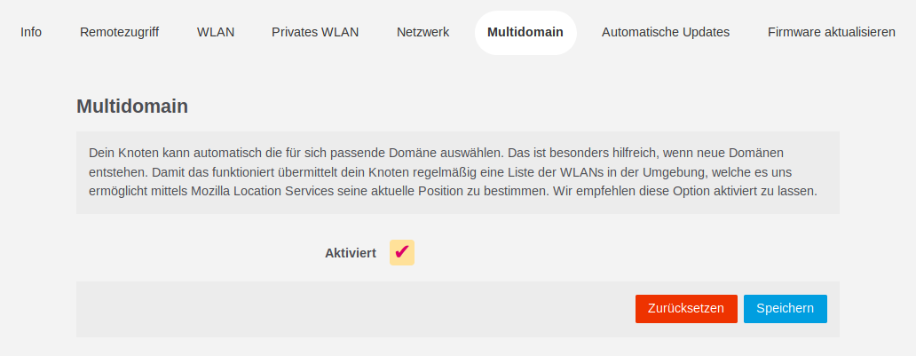Click empty space in the button bar
Image resolution: width=916 pixels, height=356 pixels.
click(355, 309)
